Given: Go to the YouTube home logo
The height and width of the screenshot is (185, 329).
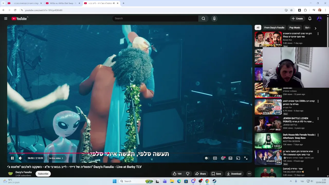Looking at the screenshot, I should coord(19,18).
